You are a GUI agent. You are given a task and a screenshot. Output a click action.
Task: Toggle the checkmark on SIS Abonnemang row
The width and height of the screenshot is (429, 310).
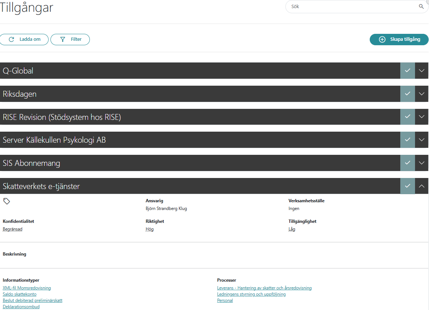pyautogui.click(x=407, y=163)
